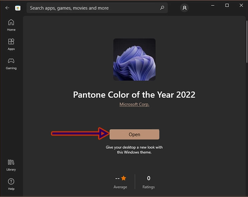Click the 'Ratings' label
The width and height of the screenshot is (248, 197).
148,187
